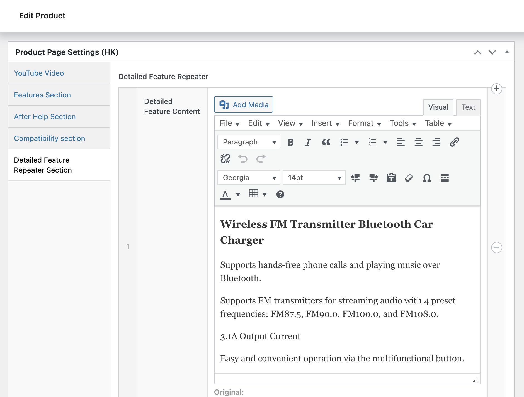Remove repeater row 1 with minus icon

click(497, 247)
